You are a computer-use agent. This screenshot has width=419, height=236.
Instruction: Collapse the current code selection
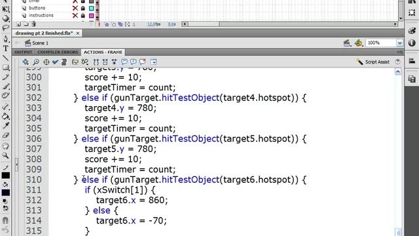coord(105,62)
